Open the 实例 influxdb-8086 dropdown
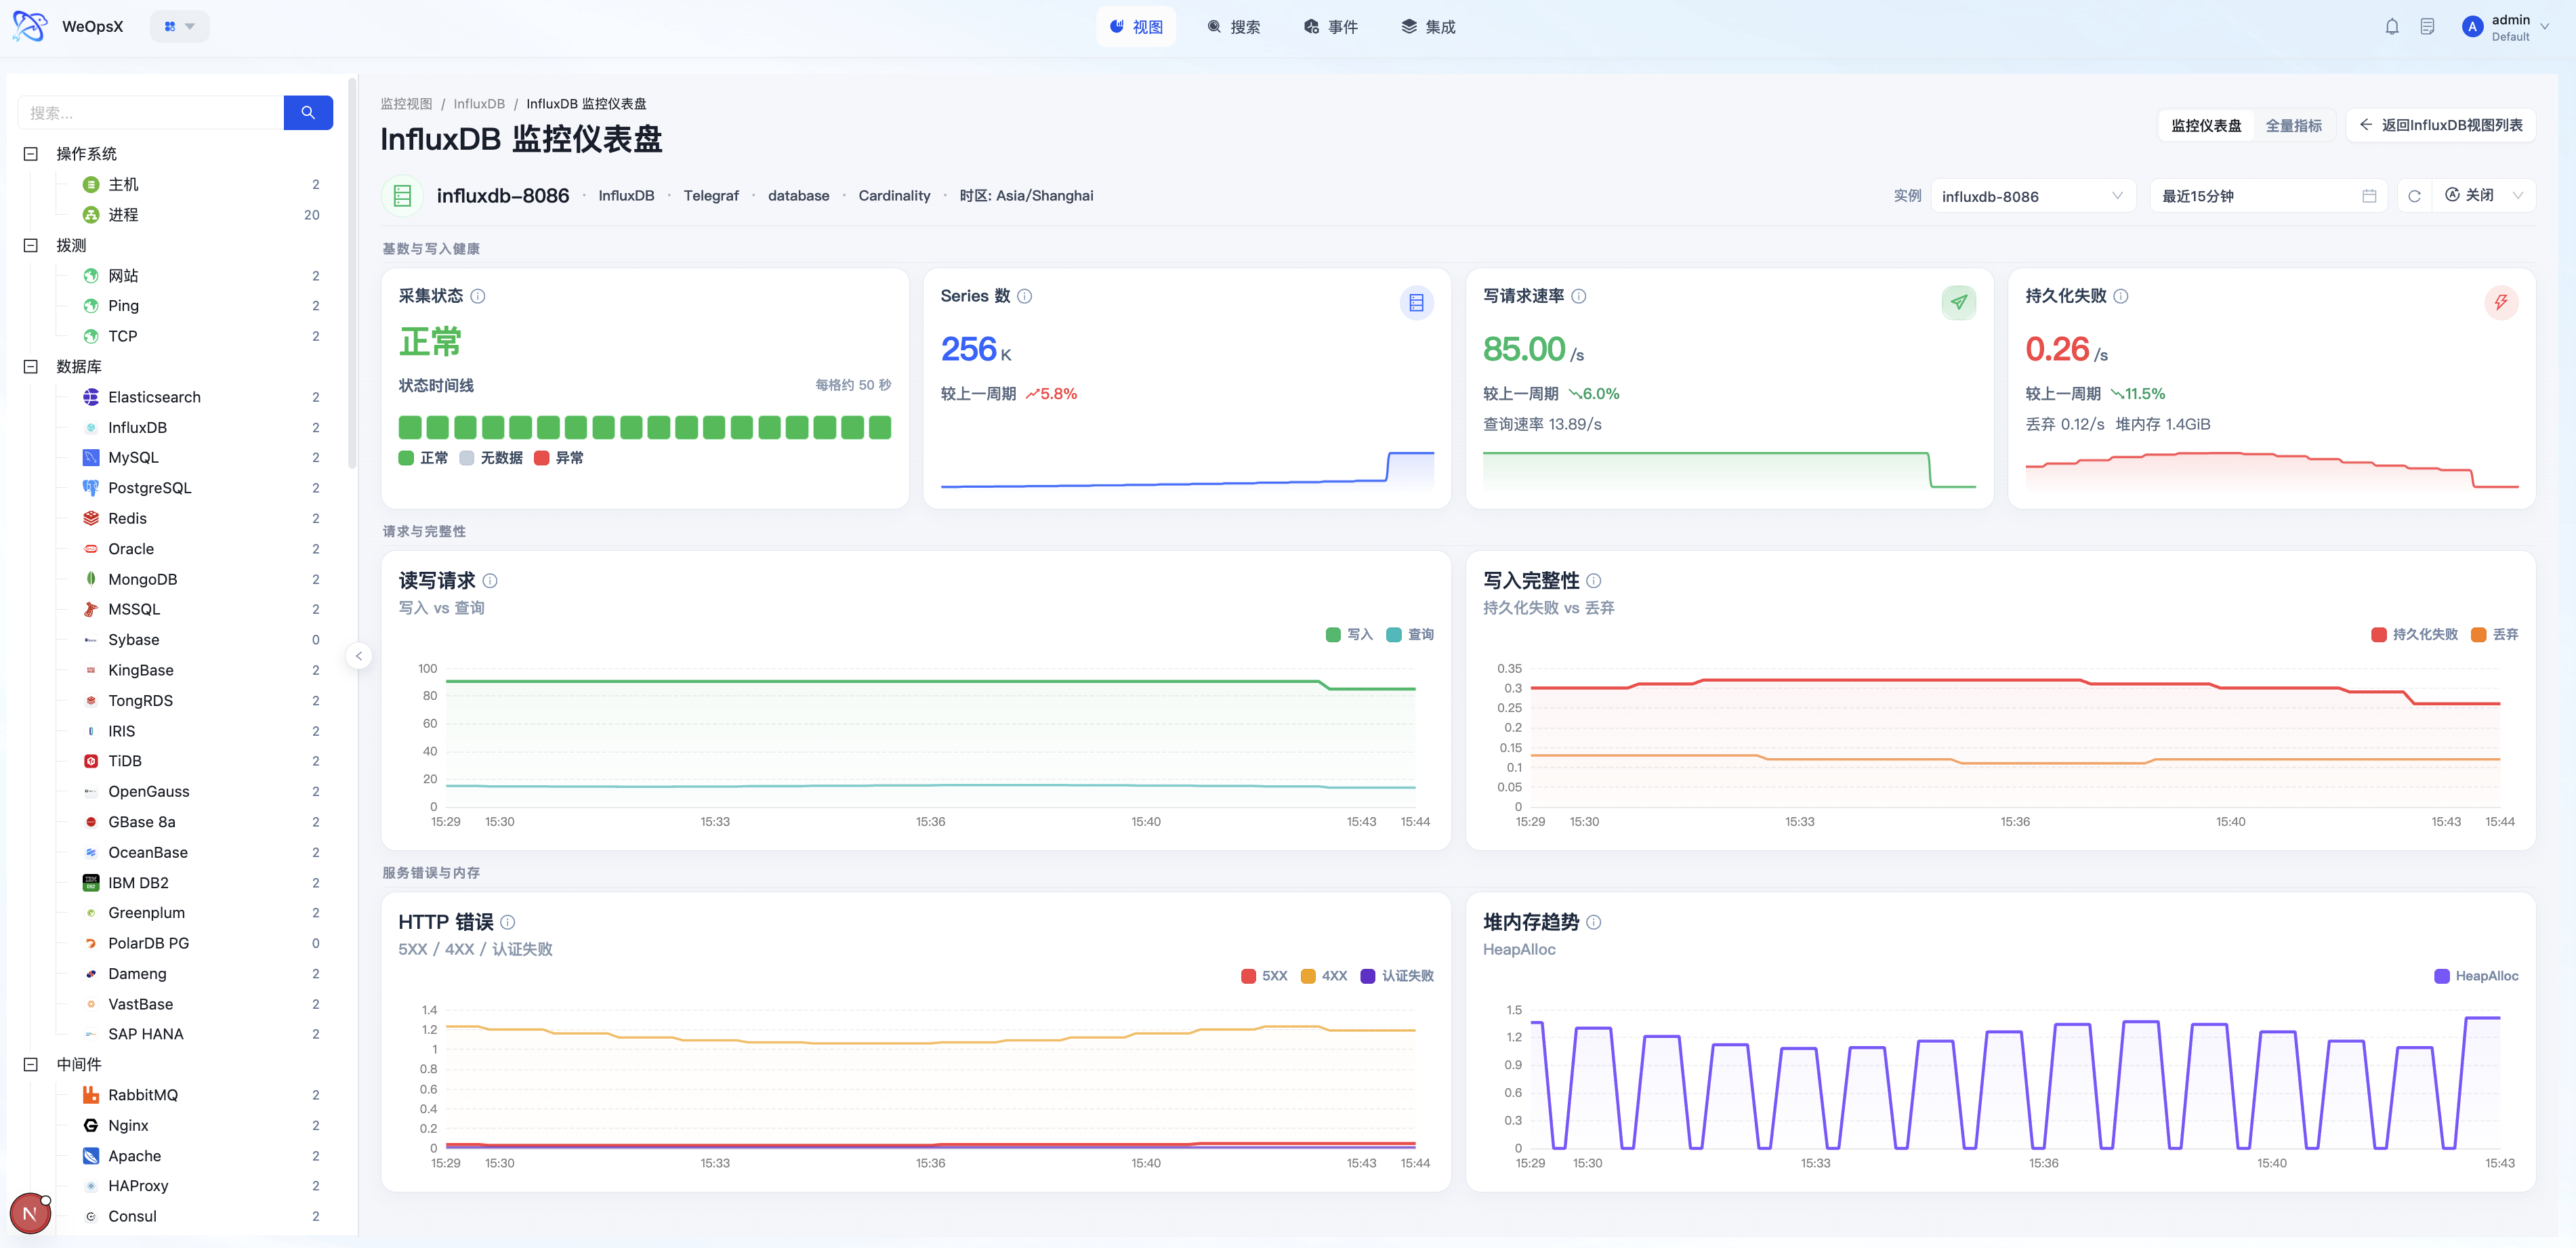 (x=2031, y=196)
